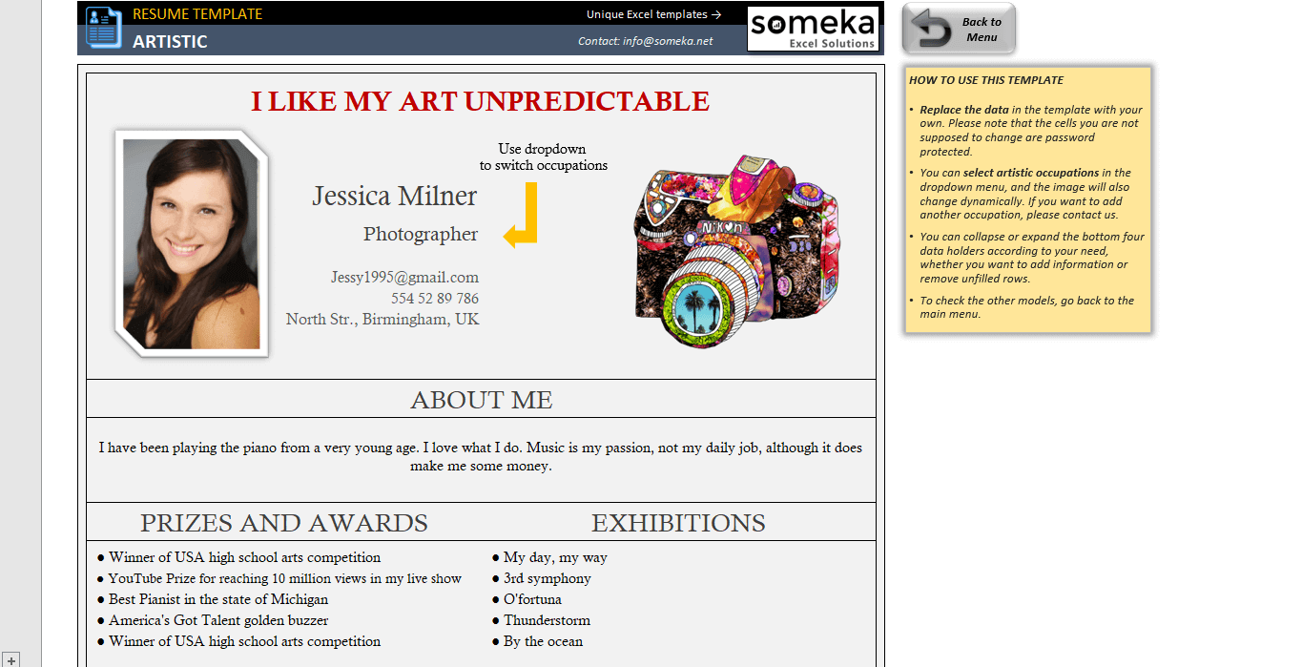Viewport: 1302px width, 667px height.
Task: Click the resume document icon in header
Action: 103,27
